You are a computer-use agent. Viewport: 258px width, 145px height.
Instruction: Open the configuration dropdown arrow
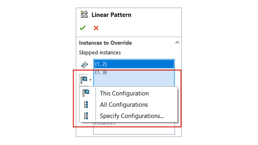[90, 80]
